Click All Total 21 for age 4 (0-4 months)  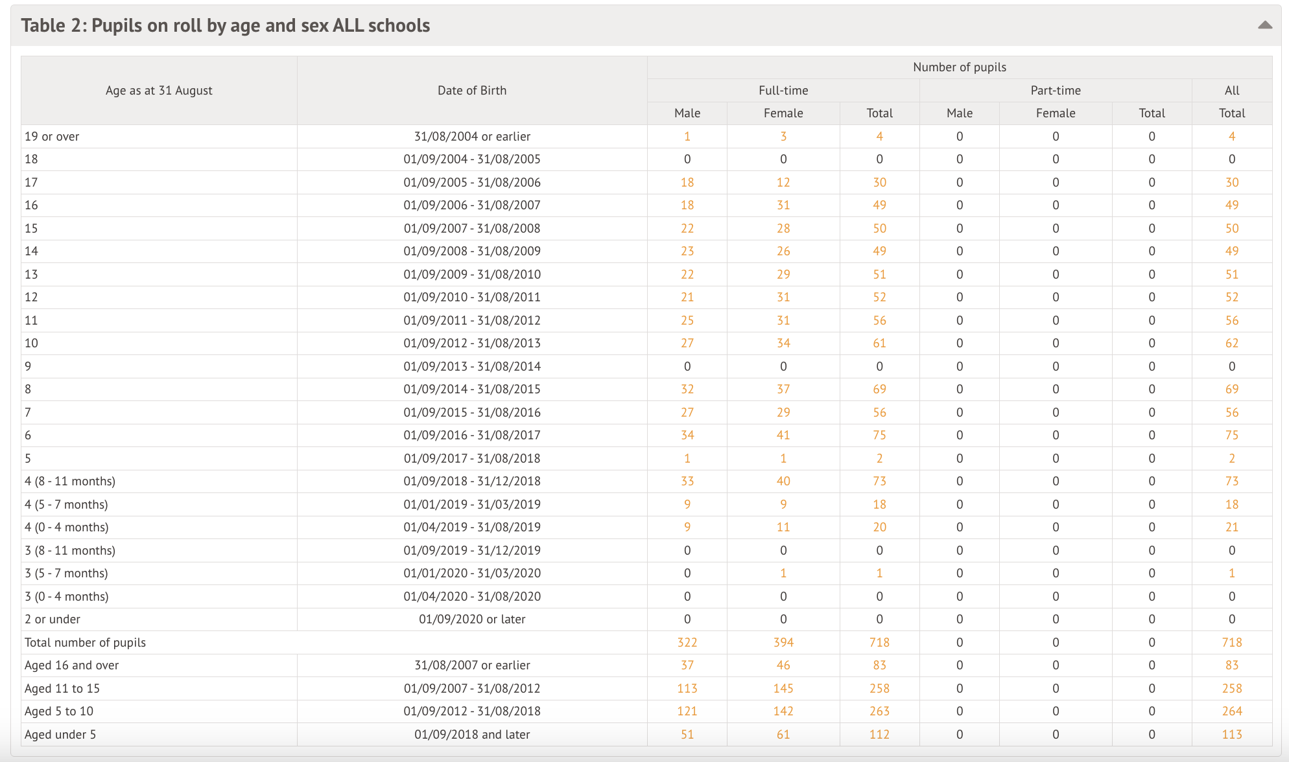pyautogui.click(x=1231, y=527)
